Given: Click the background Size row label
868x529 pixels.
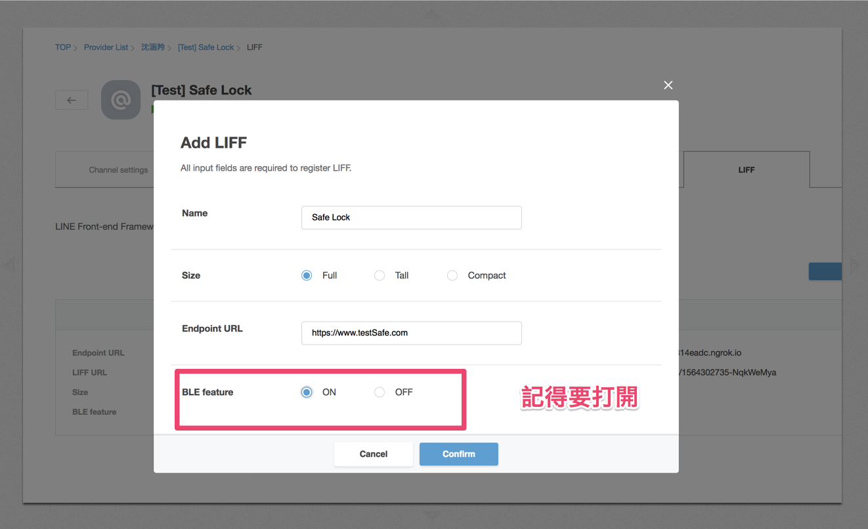Looking at the screenshot, I should 80,392.
